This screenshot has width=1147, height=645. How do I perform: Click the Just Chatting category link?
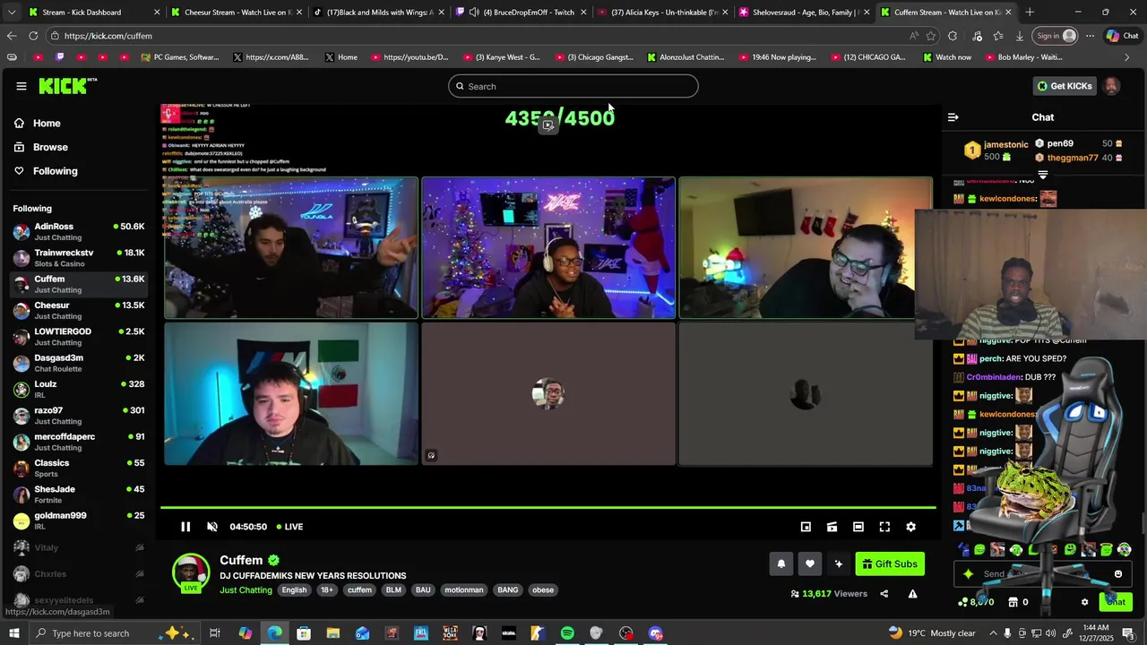246,589
